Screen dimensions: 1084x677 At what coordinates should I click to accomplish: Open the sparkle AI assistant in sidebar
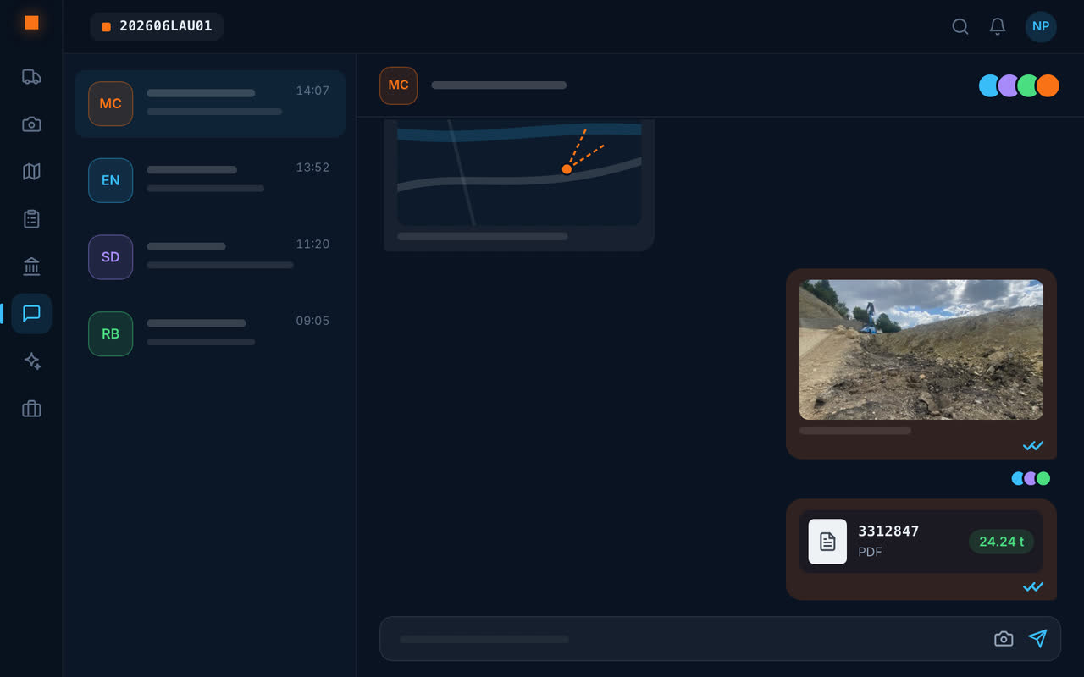tap(31, 361)
